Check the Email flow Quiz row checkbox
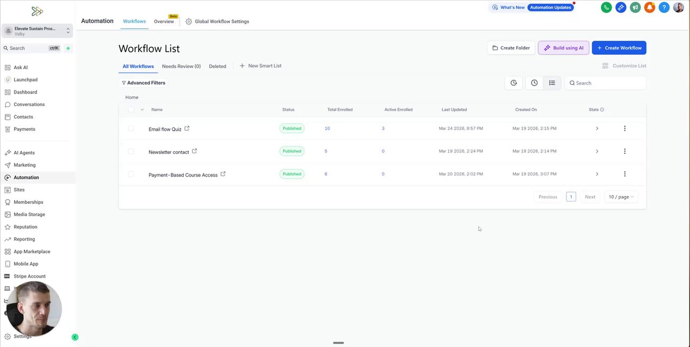690x347 pixels. (131, 129)
